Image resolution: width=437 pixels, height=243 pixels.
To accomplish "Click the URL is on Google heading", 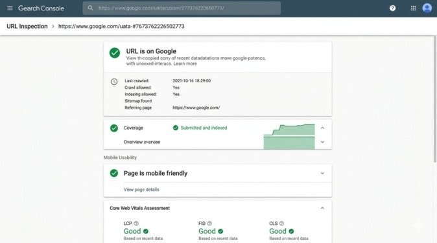I will point(151,51).
